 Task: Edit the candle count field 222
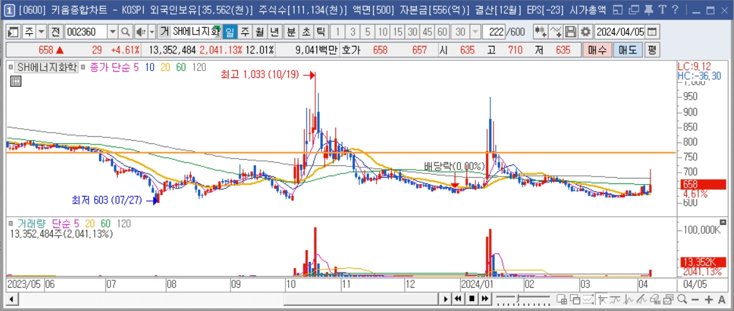coord(495,32)
